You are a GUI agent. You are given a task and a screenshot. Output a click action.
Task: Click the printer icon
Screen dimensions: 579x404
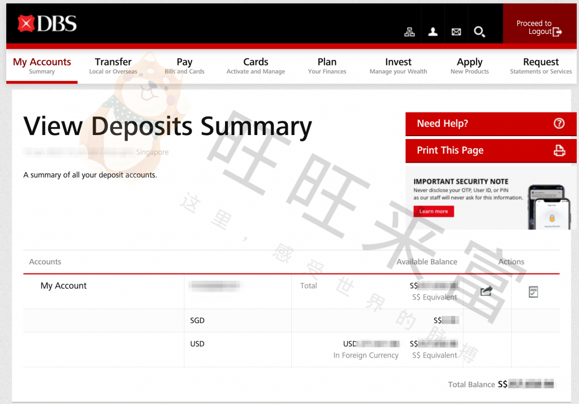[x=559, y=150]
